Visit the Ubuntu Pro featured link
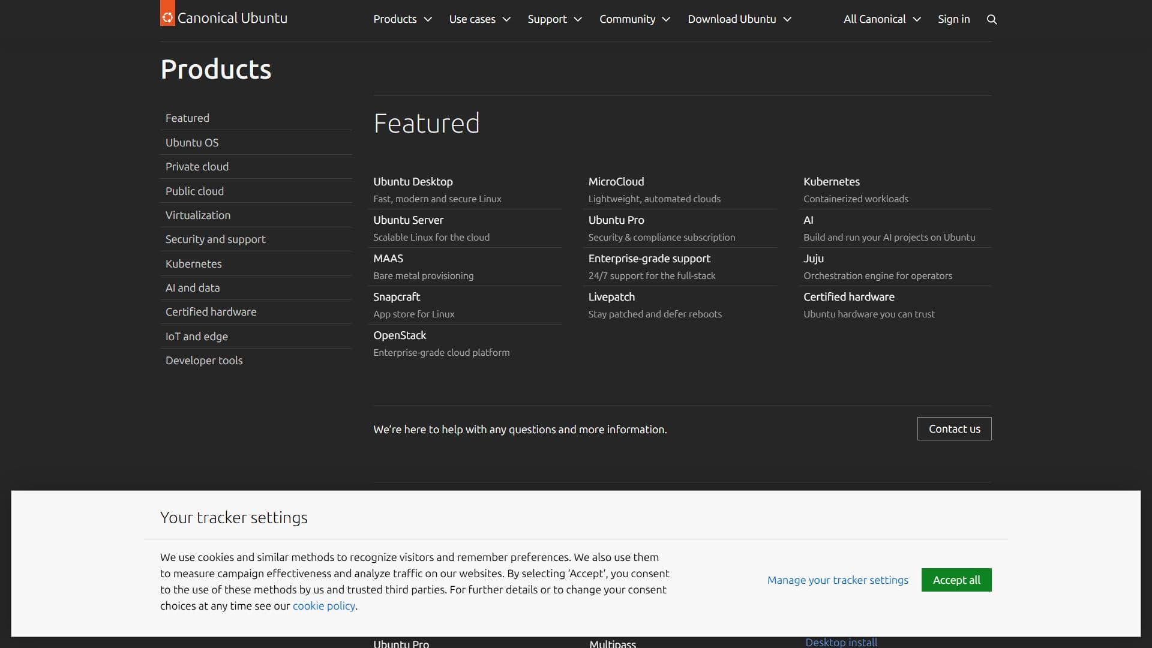Viewport: 1152px width, 648px height. tap(616, 220)
